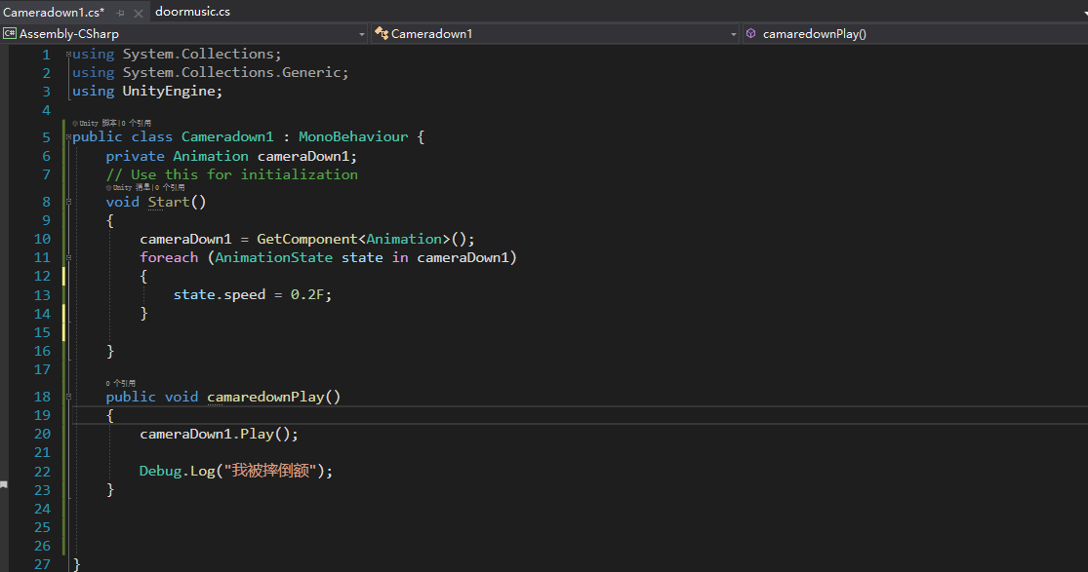1088x572 pixels.
Task: Click line number 13 in the margin
Action: pyautogui.click(x=42, y=294)
